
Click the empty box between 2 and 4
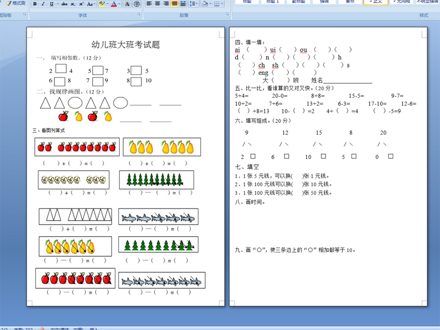coord(61,69)
